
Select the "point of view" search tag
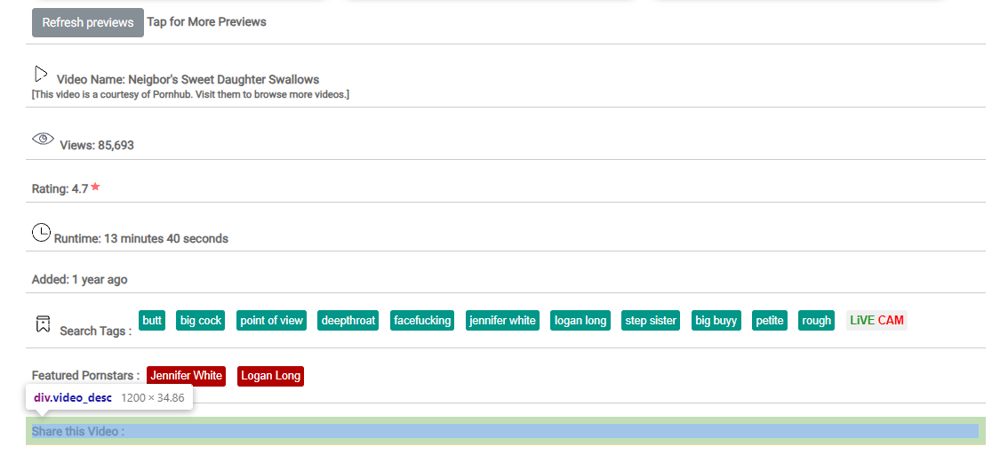pos(271,321)
